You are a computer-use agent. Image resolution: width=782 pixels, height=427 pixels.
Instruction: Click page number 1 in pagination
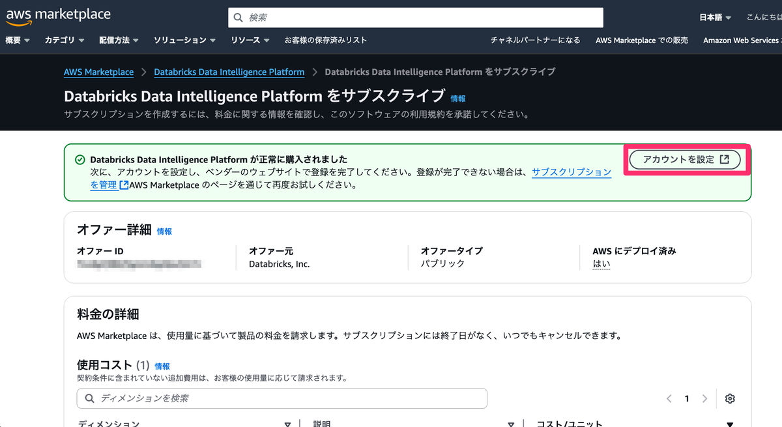[x=687, y=399]
